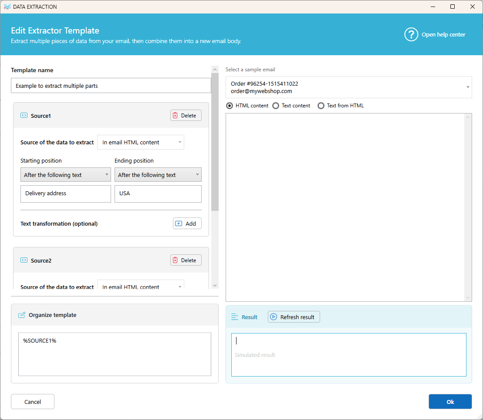Open Source2 data source dropdown
This screenshot has width=483, height=420.
pos(141,285)
